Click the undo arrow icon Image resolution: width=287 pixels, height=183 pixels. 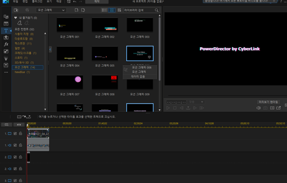[x=75, y=1]
